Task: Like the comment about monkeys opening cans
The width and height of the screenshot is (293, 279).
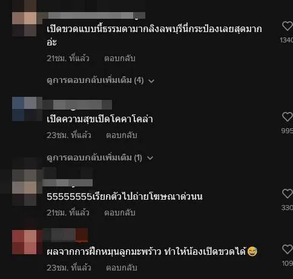Action: click(x=288, y=26)
